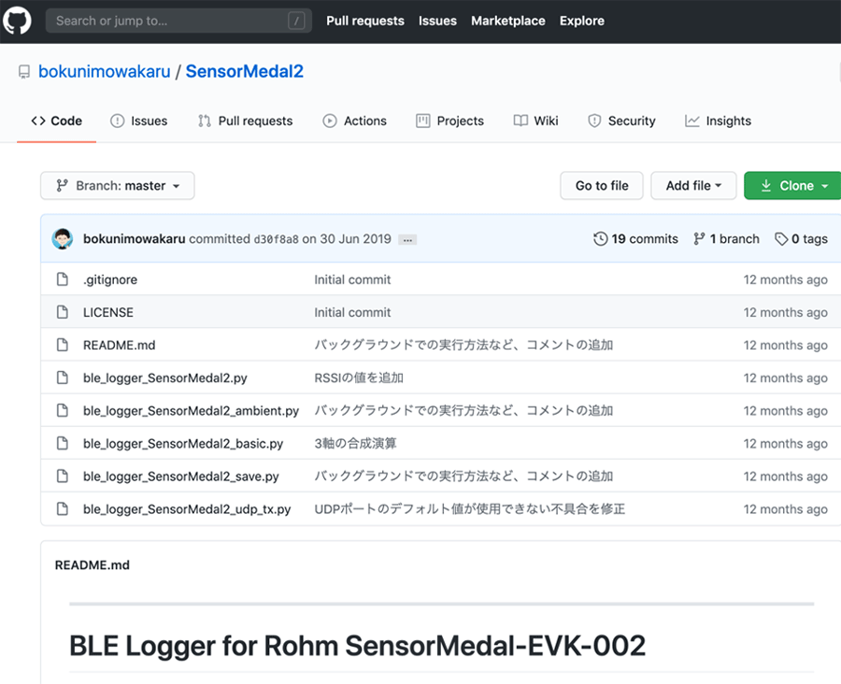Open commit hash d30f8a8

[x=276, y=239]
